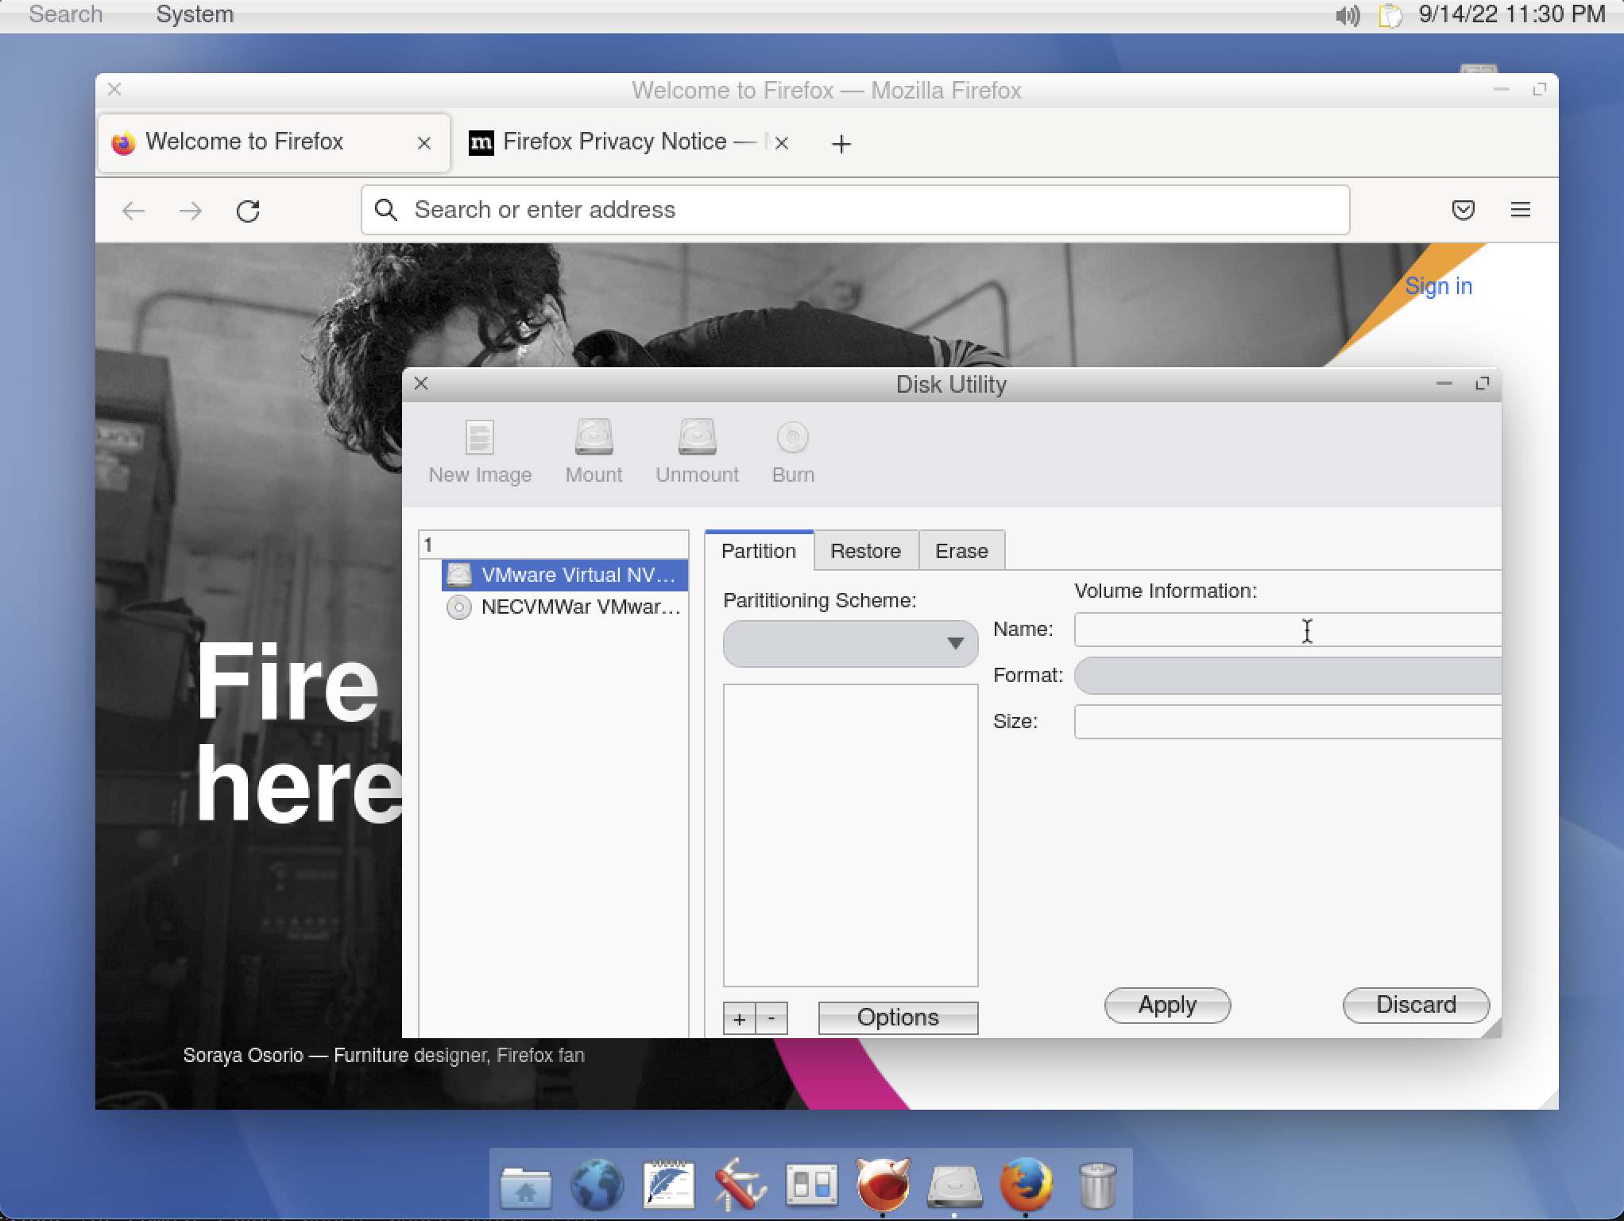Switch to the Erase tab
Screen dimensions: 1624x1221
tap(961, 550)
